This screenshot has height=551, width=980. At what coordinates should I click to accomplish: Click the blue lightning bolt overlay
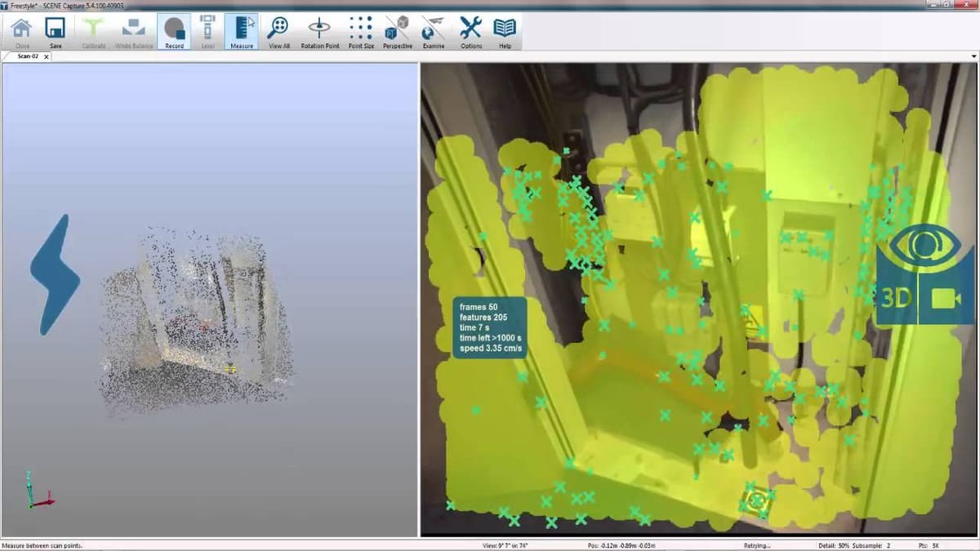55,275
